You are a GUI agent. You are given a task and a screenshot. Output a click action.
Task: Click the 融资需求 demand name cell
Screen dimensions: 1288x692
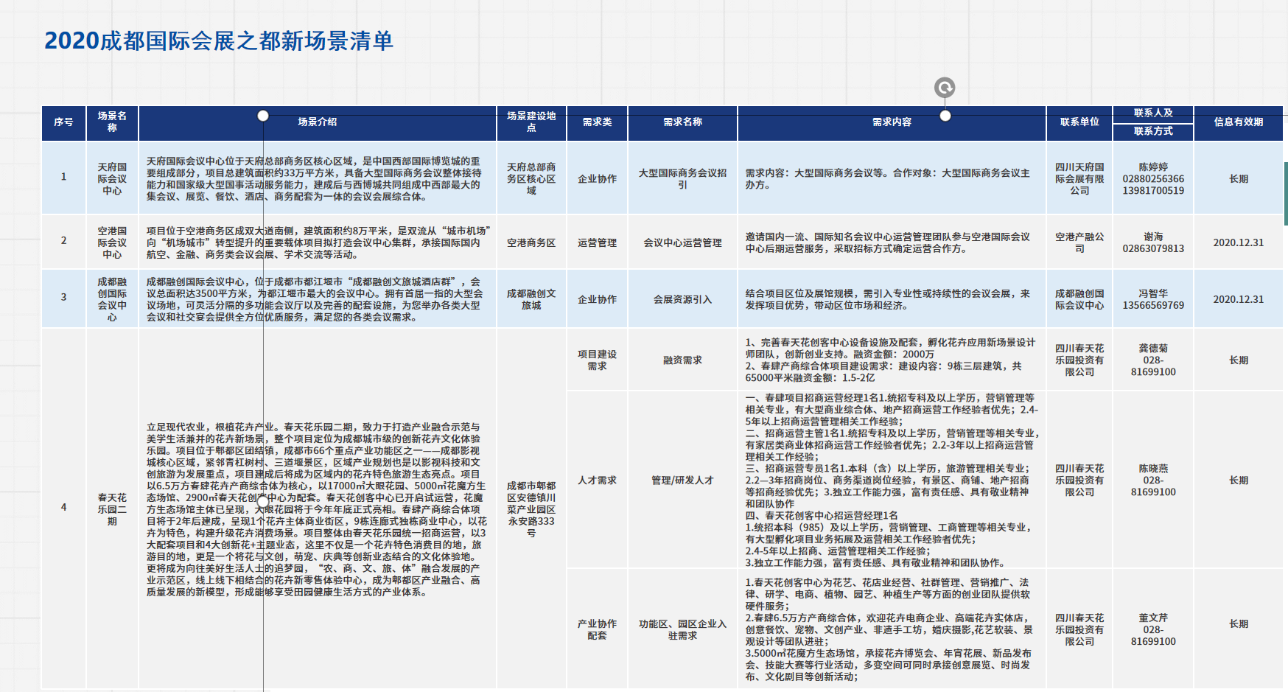(x=682, y=360)
